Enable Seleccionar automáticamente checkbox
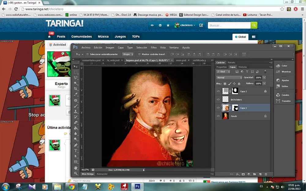The height and width of the screenshot is (191, 306). click(88, 54)
